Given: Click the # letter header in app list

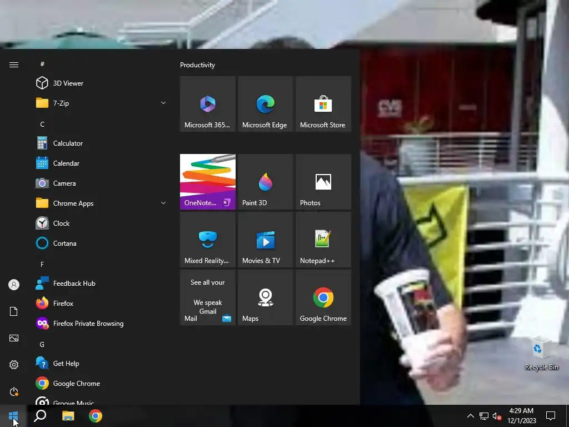Looking at the screenshot, I should [42, 64].
